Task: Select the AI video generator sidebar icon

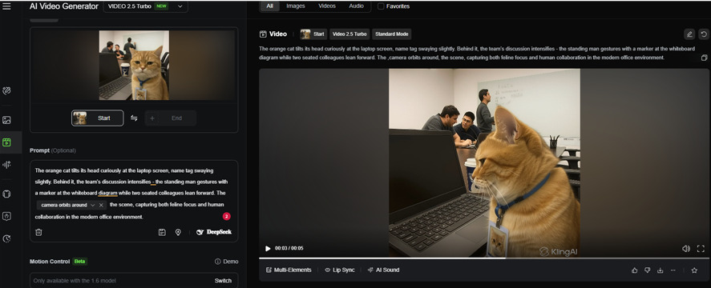Action: click(6, 142)
